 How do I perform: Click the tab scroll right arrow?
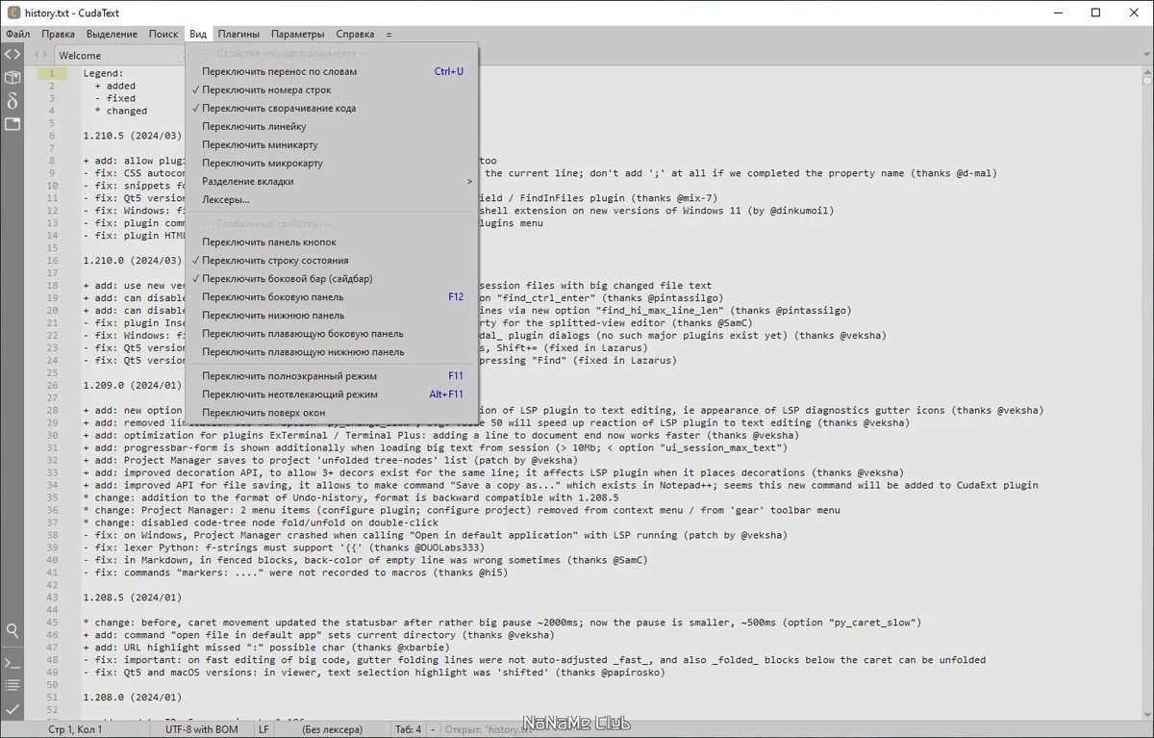[45, 55]
